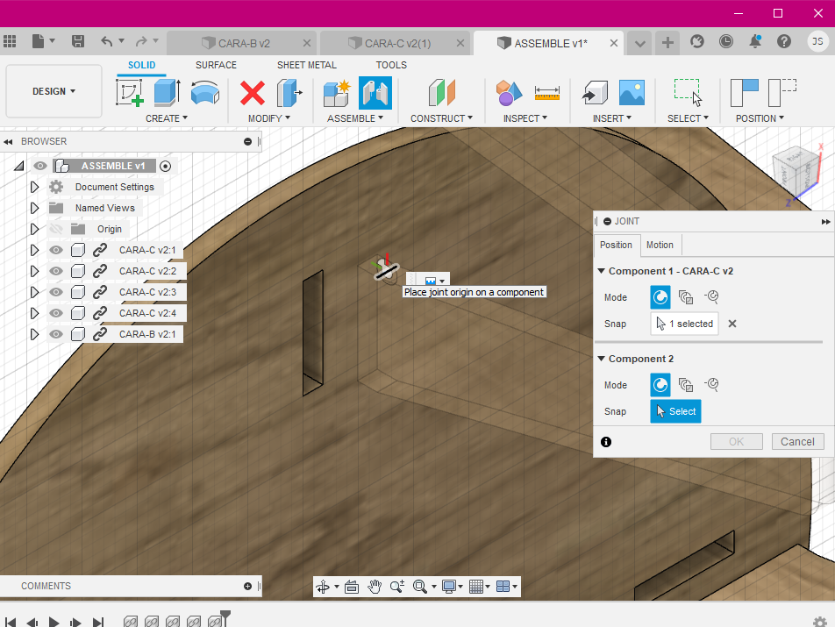Screen dimensions: 835x627
Task: Switch to the SURFACE tab
Action: 216,65
